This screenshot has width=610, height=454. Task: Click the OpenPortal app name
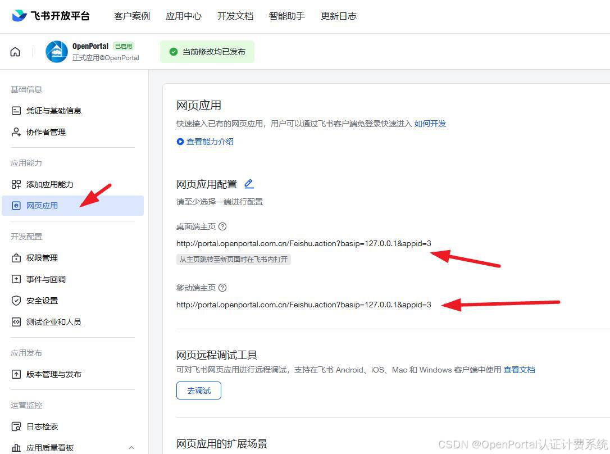90,46
